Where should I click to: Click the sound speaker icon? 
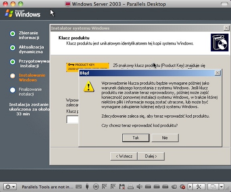coord(139,187)
